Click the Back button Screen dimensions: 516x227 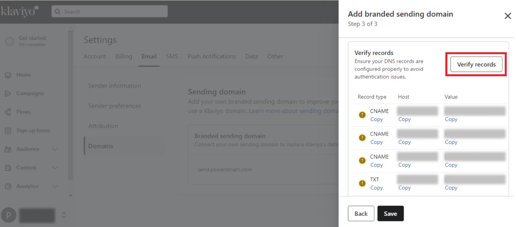click(x=361, y=213)
